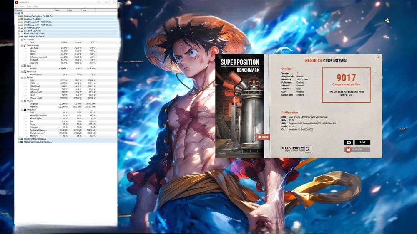This screenshot has height=234, width=417.
Task: Open the Tools menu in HWMonitor
Action: (x=29, y=7)
